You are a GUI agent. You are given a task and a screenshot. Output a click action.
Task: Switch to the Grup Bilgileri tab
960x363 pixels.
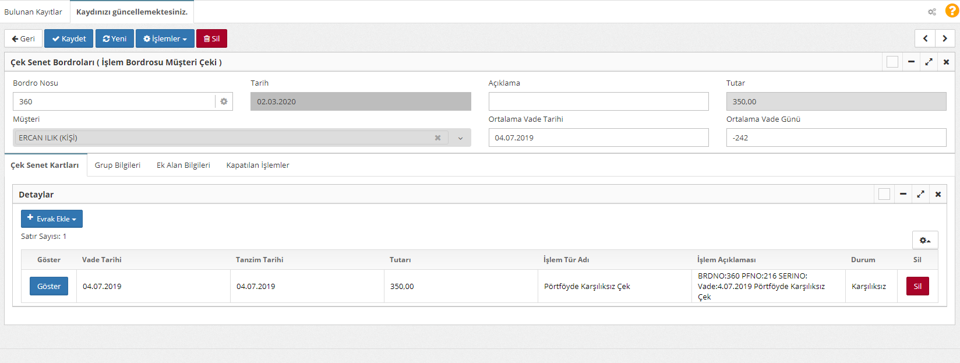118,165
